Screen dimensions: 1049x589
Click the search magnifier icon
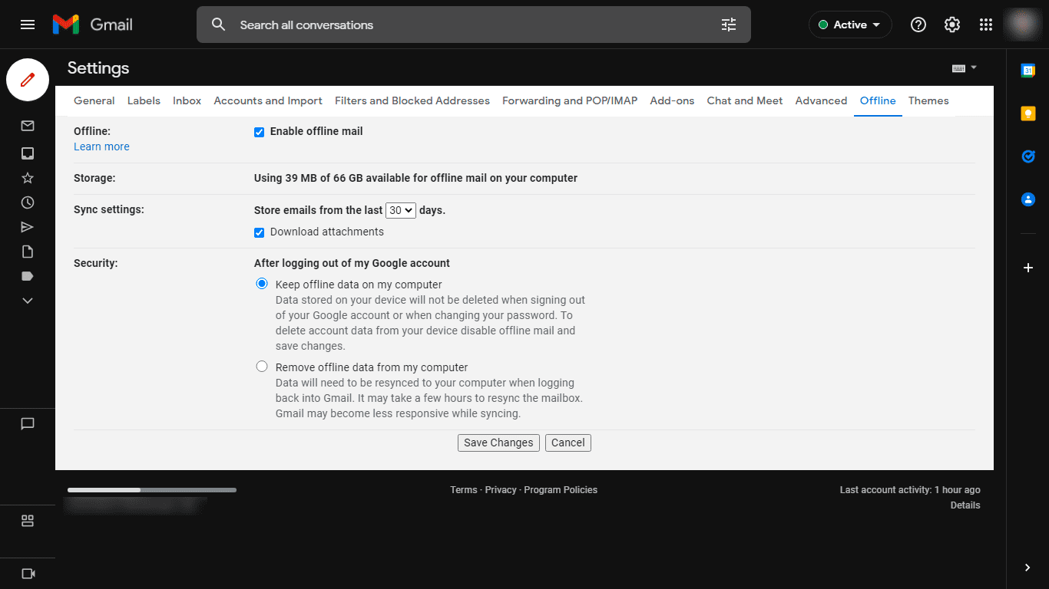[x=219, y=25]
